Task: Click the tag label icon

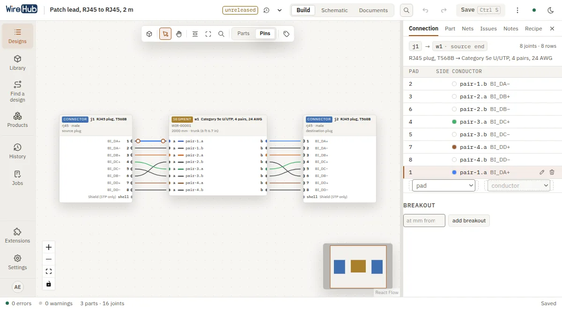Action: [286, 34]
